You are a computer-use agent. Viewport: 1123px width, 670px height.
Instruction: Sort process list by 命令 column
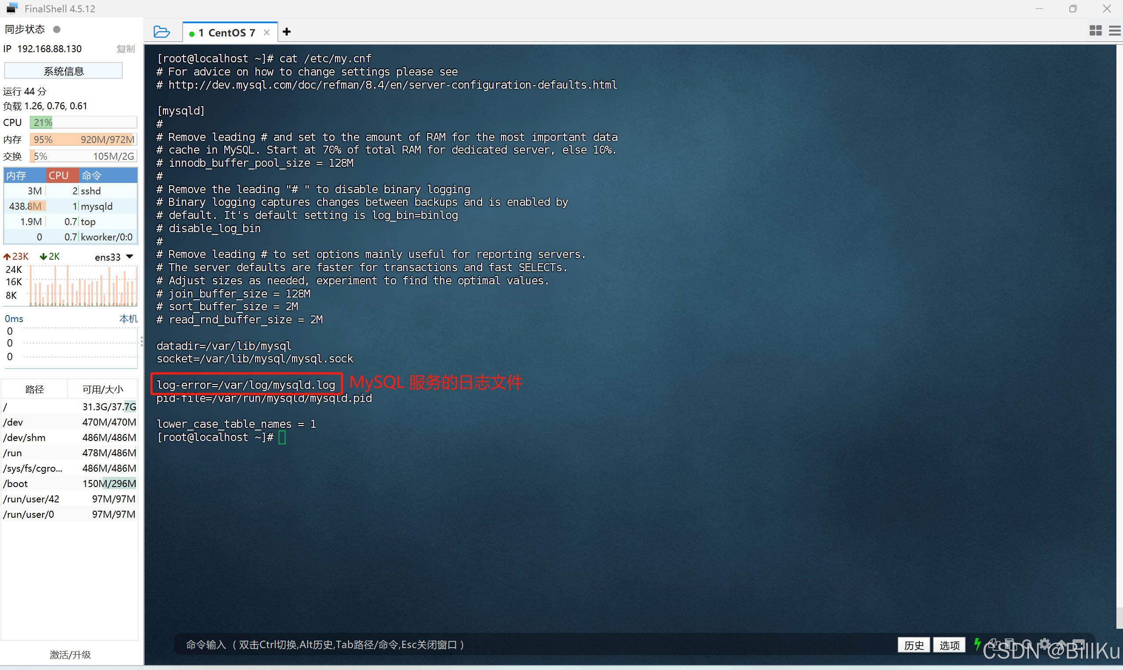[x=108, y=175]
